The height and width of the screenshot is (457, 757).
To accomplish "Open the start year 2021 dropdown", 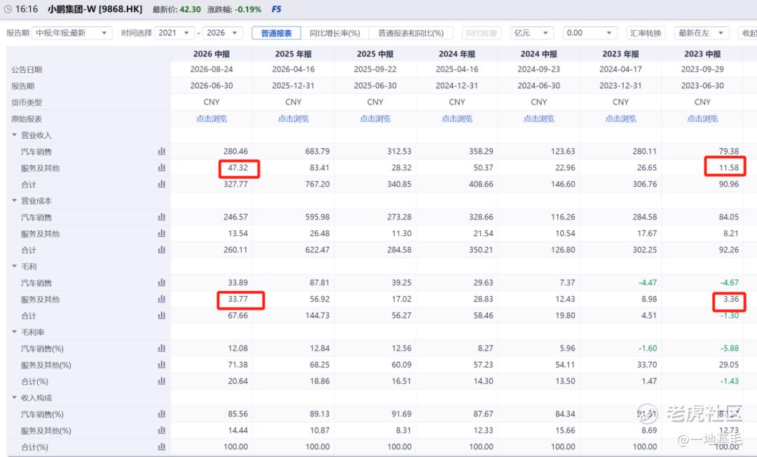I will [175, 33].
